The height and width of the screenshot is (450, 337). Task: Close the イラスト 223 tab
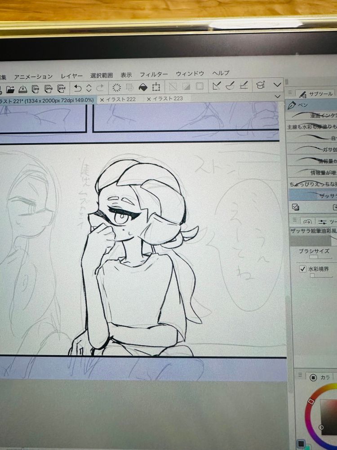coord(149,99)
